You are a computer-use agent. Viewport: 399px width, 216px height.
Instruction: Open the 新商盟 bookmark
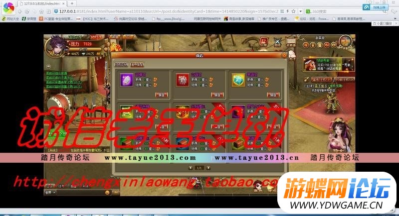(x=29, y=19)
